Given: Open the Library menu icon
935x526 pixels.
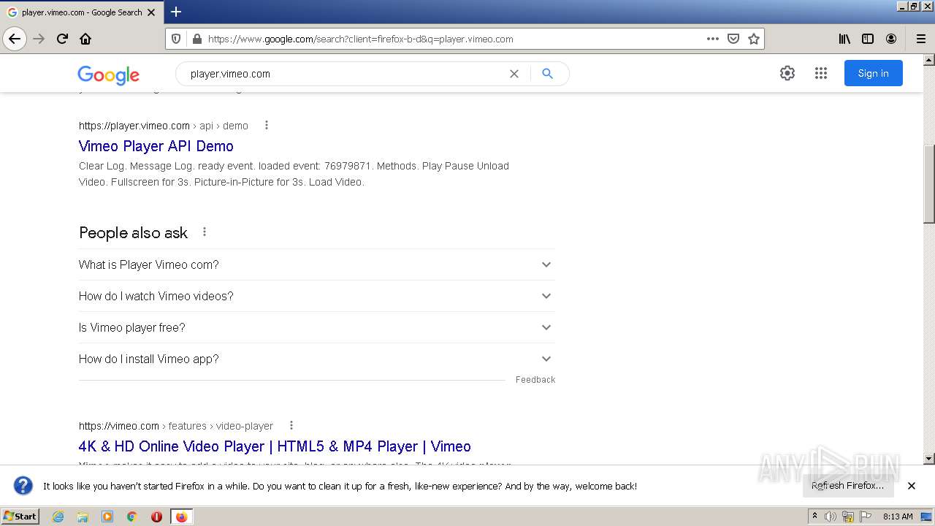Looking at the screenshot, I should coord(844,39).
